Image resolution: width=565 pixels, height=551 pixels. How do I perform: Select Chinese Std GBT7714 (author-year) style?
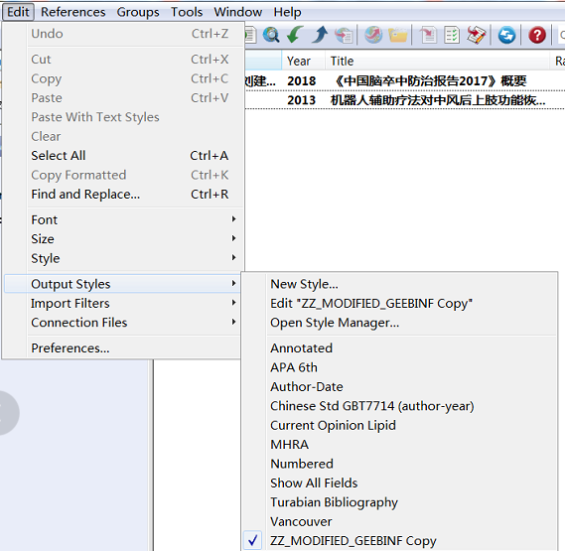399,406
